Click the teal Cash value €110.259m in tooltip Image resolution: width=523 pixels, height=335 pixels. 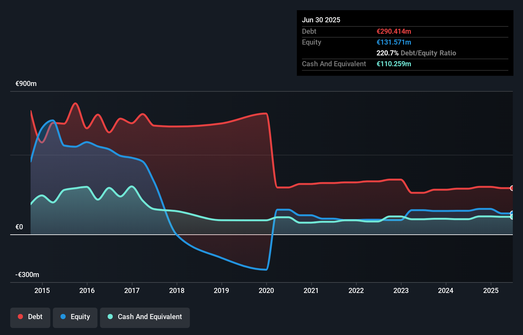394,64
